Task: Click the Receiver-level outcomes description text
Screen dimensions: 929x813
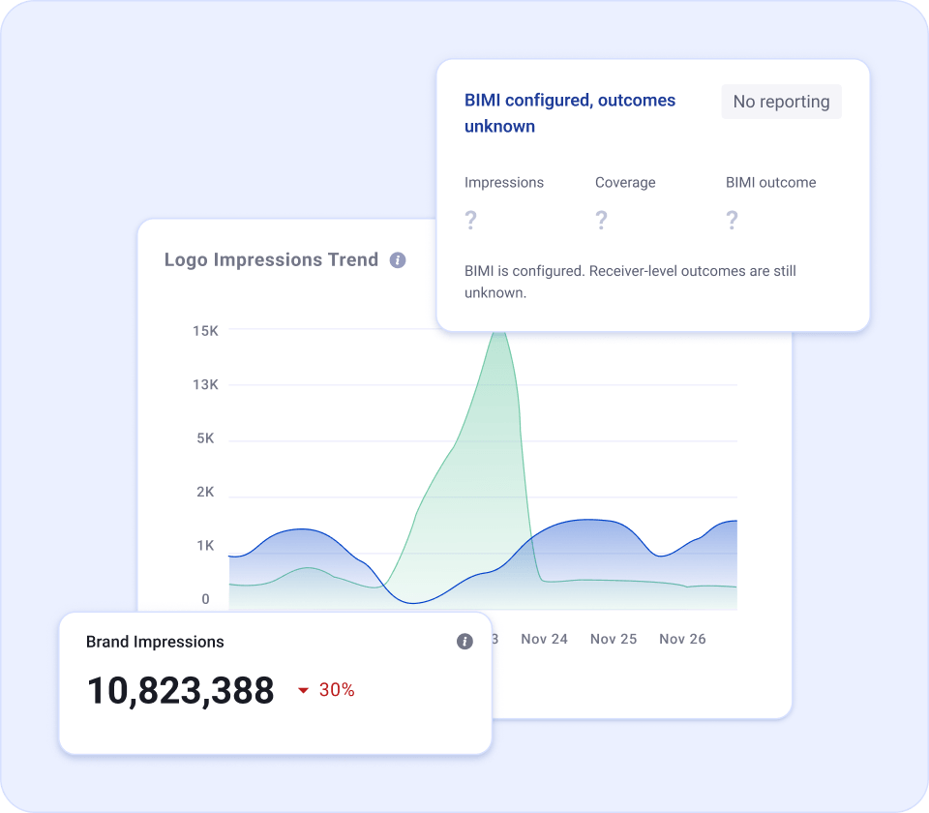Action: click(x=630, y=282)
